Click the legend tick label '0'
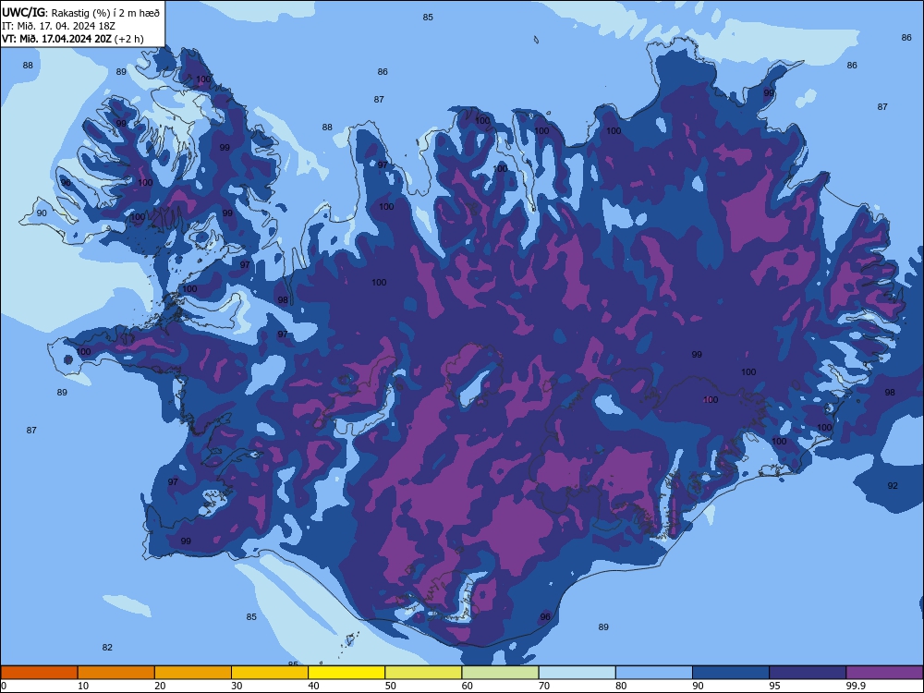This screenshot has height=693, width=924. [4, 686]
